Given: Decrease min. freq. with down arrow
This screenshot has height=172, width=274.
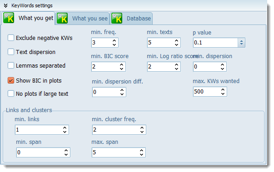Looking at the screenshot, I should point(115,45).
